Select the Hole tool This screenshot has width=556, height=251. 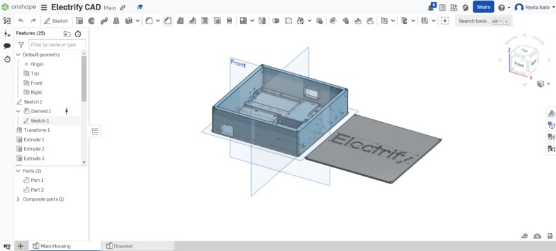tap(217, 21)
